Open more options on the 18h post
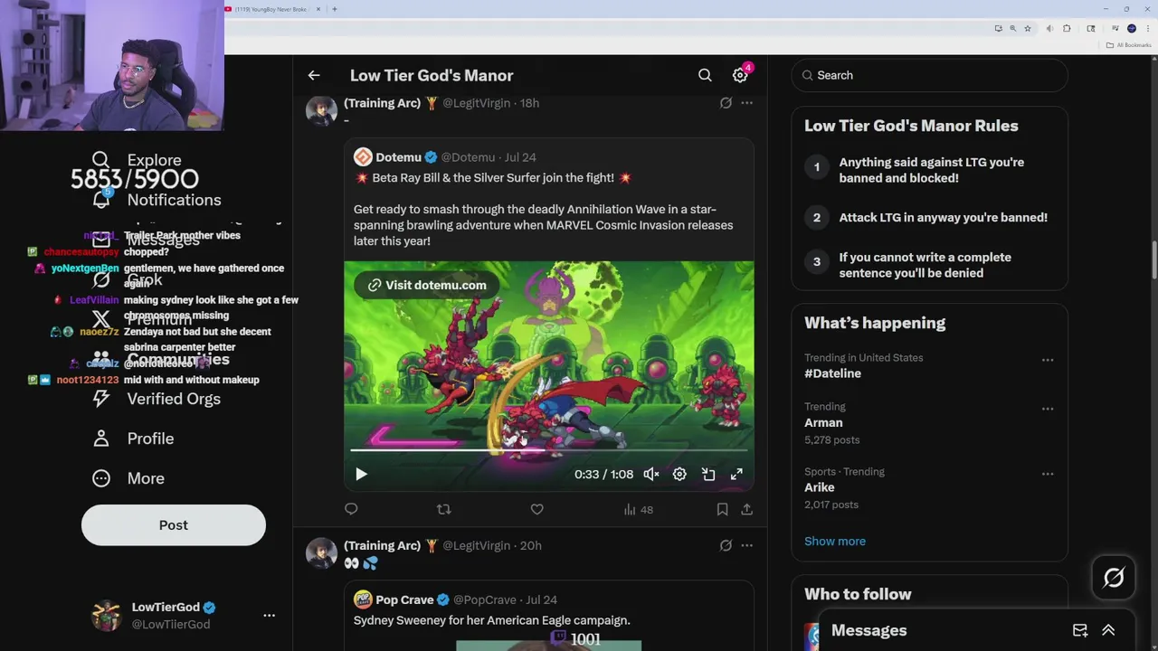 (x=746, y=103)
